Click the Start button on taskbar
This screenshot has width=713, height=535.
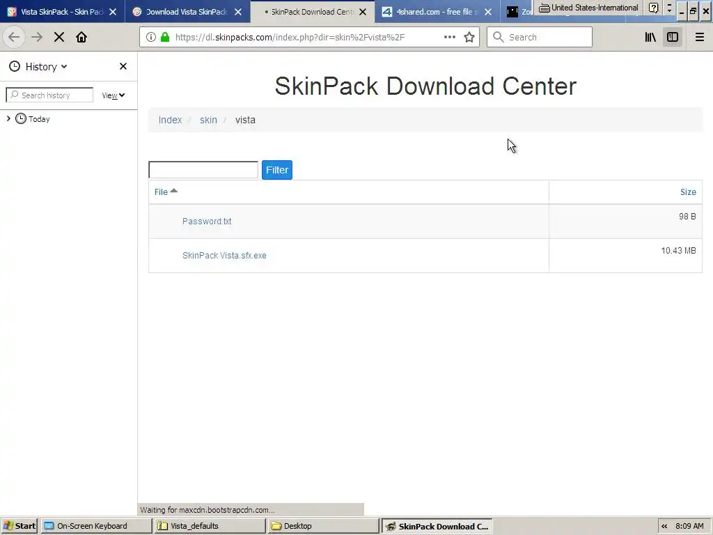click(19, 526)
